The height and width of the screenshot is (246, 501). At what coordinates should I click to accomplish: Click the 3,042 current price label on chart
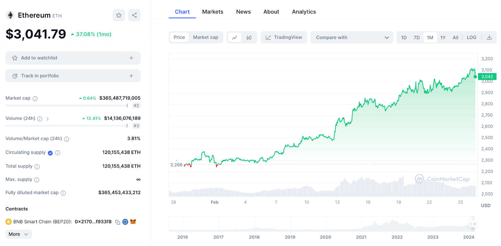[x=487, y=76]
